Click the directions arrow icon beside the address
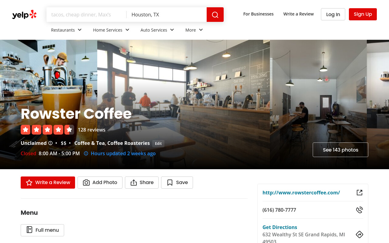Screen dimensions: 389x243 (360, 234)
